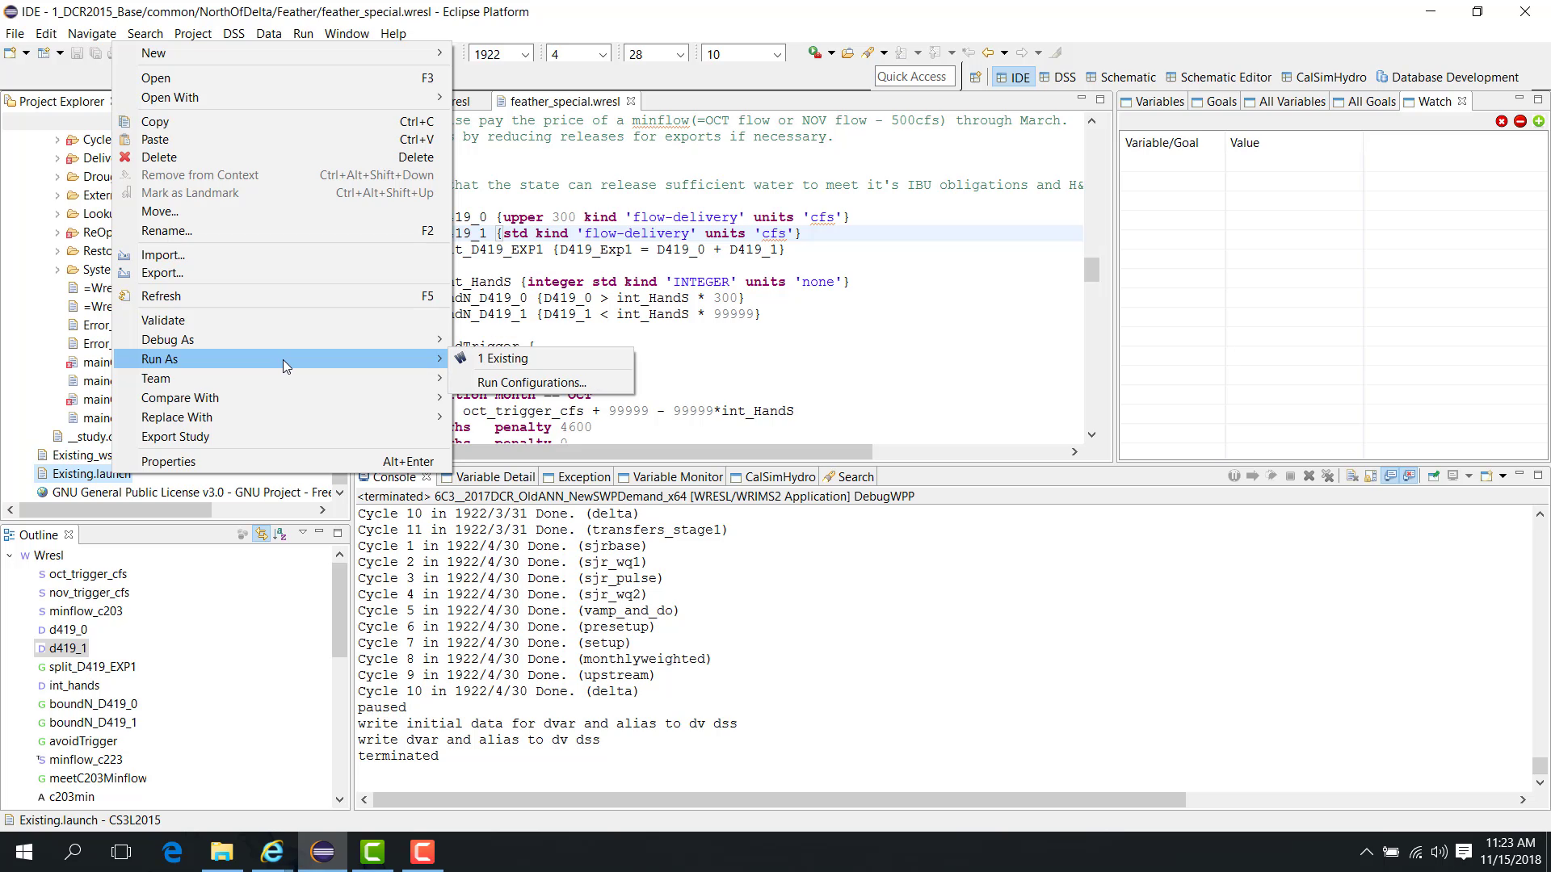
Task: Click the red minus remove watch icon
Action: [1520, 121]
